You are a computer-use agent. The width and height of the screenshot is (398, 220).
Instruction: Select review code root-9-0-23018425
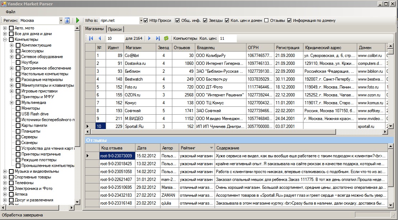[x=117, y=164]
